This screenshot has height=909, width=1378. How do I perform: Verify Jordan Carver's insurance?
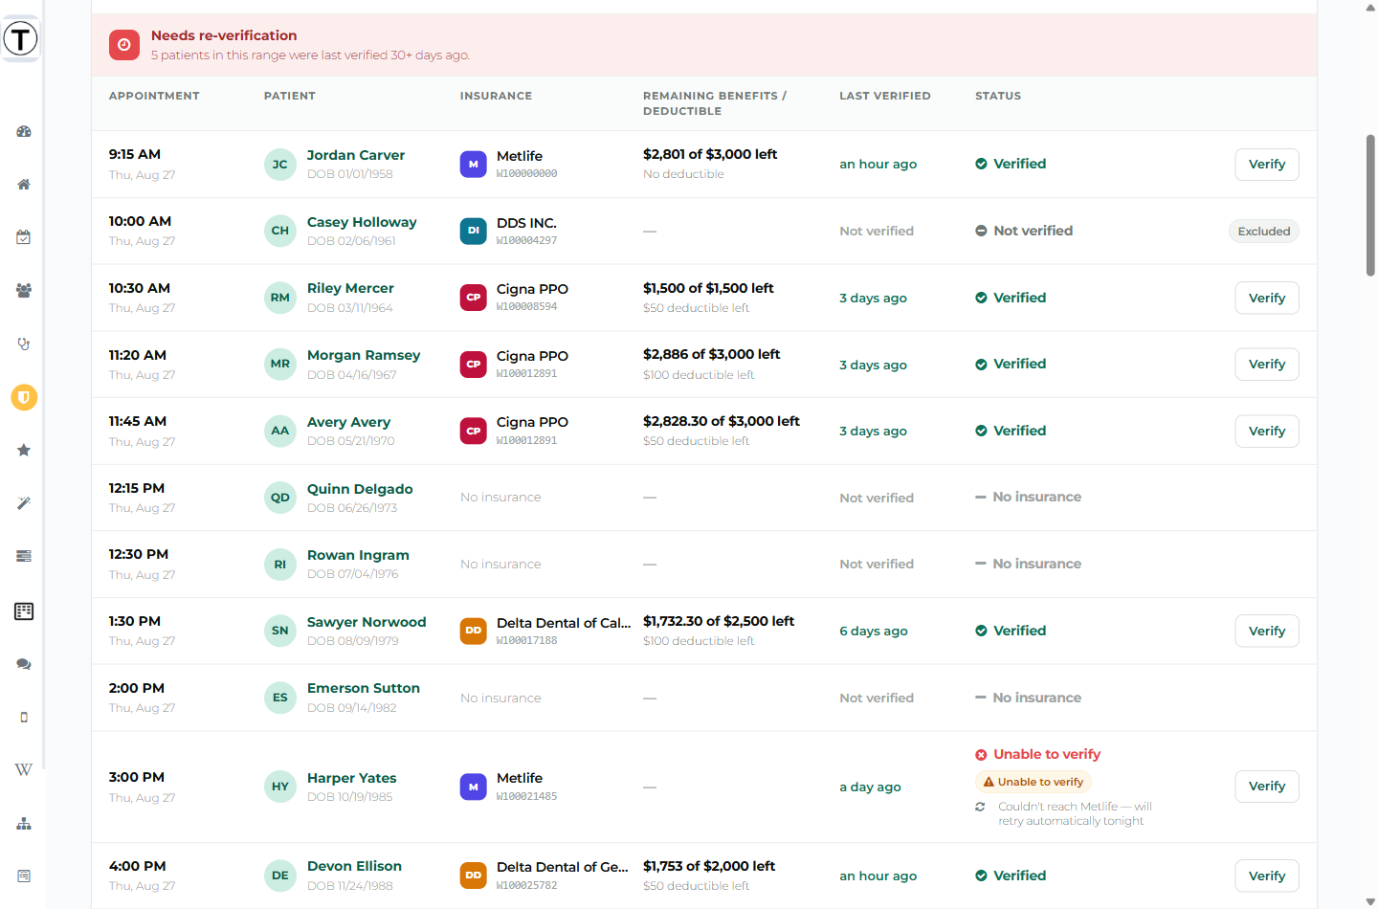pyautogui.click(x=1267, y=165)
